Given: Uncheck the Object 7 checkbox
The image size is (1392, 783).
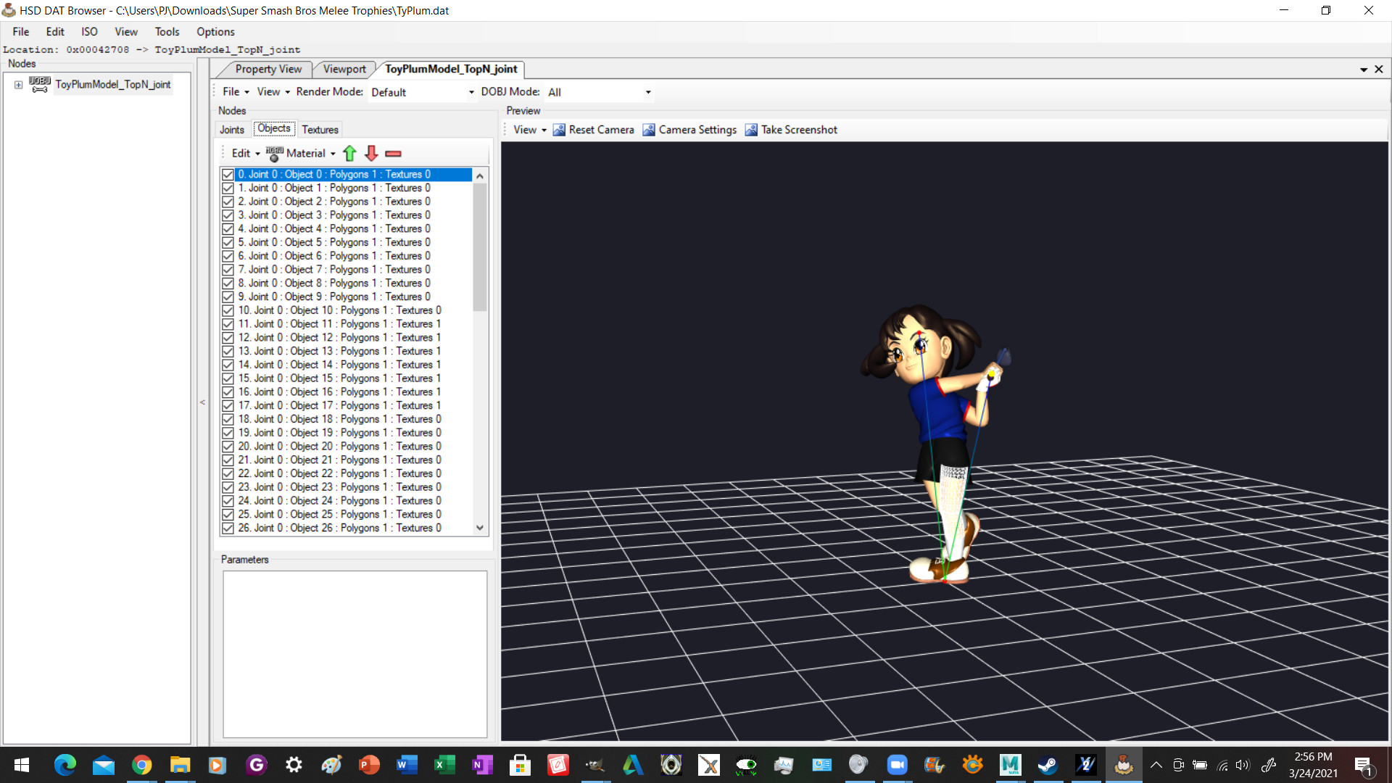Looking at the screenshot, I should [228, 270].
